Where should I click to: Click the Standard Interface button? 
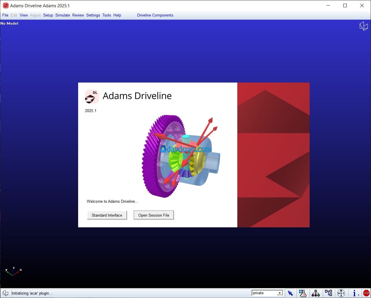pyautogui.click(x=107, y=215)
